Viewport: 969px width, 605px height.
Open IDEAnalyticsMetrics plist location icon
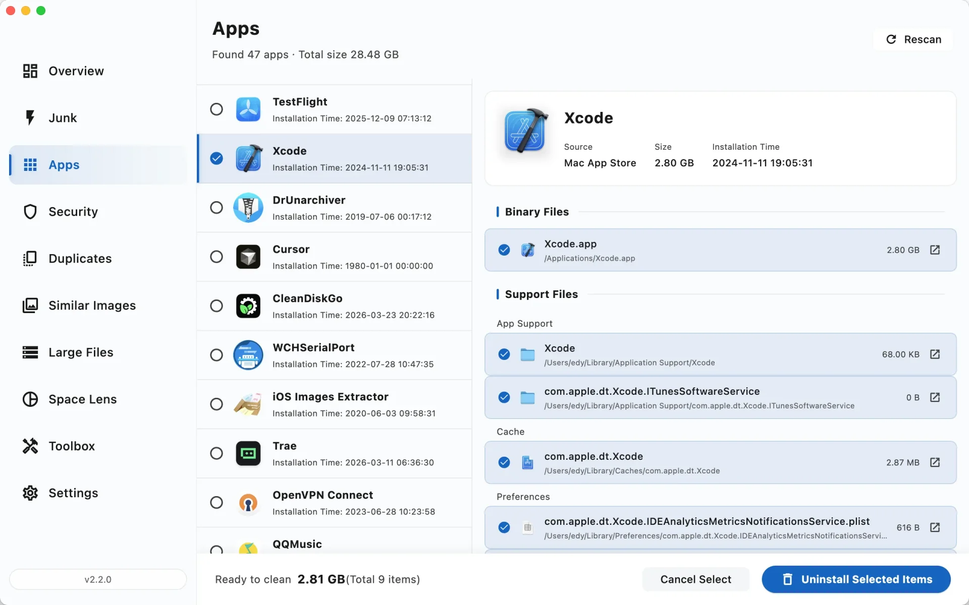coord(935,527)
